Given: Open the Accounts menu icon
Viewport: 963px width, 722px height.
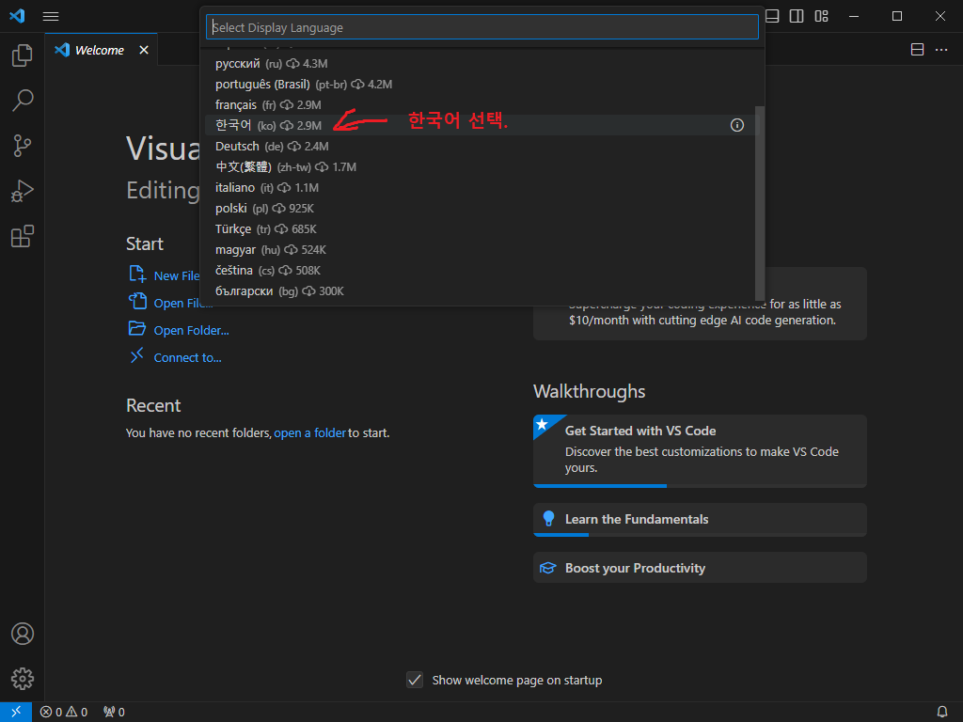Looking at the screenshot, I should [23, 634].
